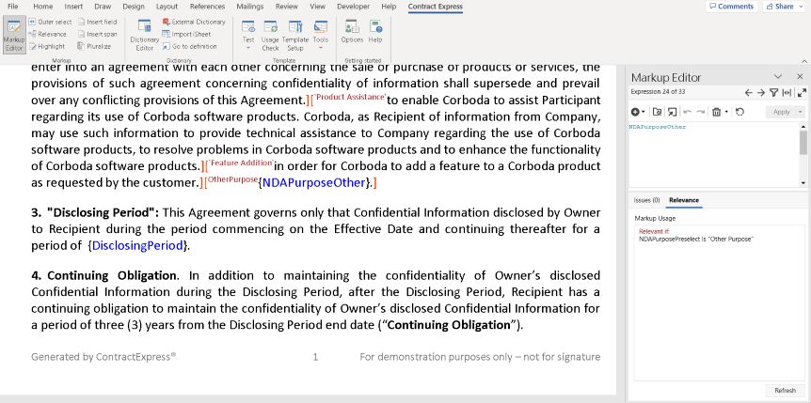Select the Relevance tab in Markup Editor
The height and width of the screenshot is (403, 811).
tap(684, 200)
